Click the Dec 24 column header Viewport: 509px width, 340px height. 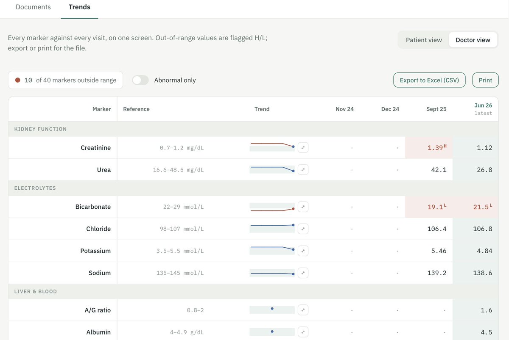390,109
